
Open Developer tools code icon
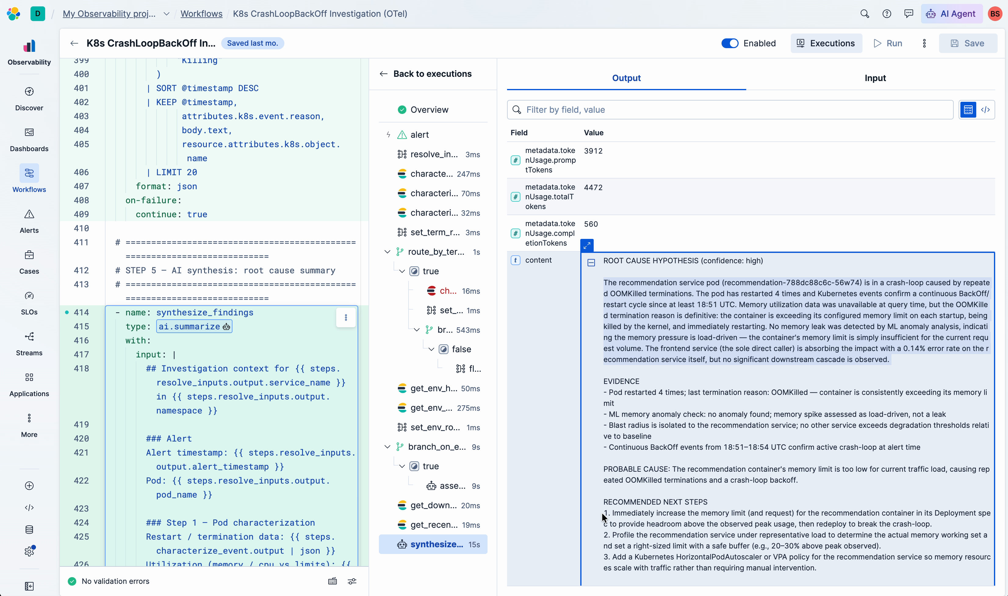(29, 508)
